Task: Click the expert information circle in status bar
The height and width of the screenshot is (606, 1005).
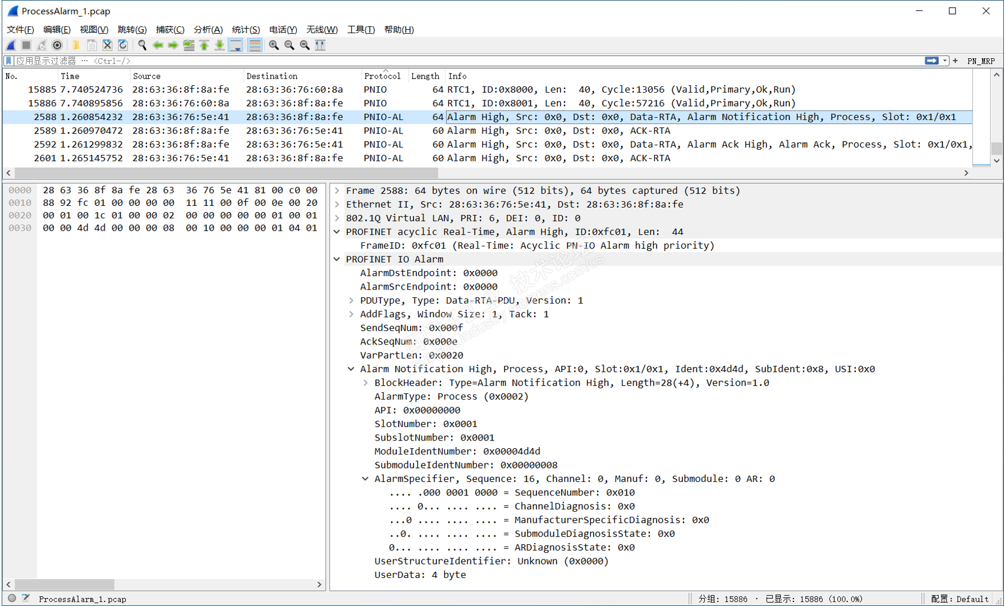Action: click(x=12, y=599)
